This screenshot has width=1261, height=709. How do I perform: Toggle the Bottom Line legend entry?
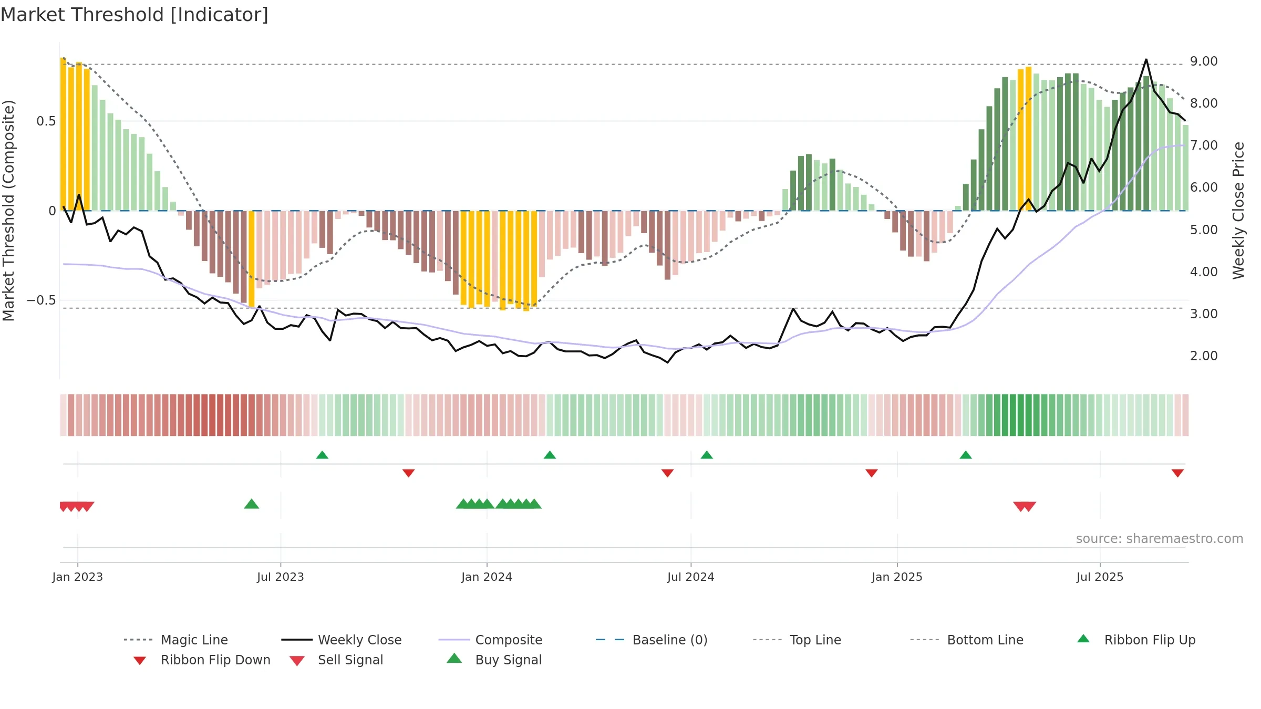click(x=967, y=640)
